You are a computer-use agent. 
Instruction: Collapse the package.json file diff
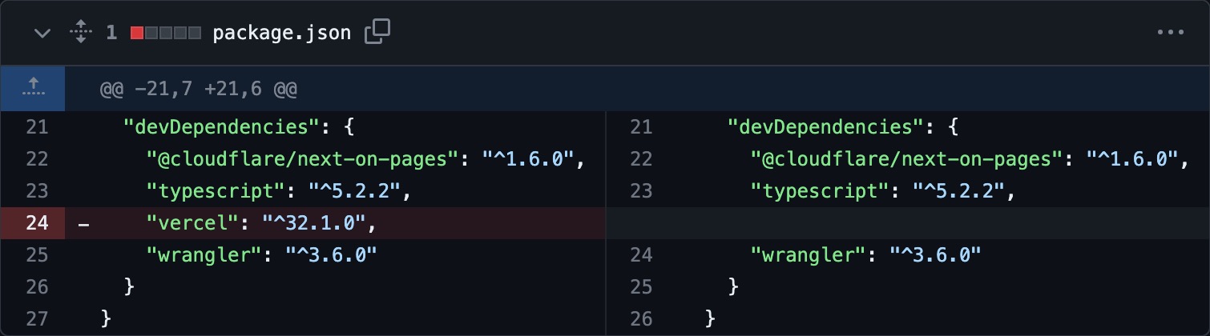pyautogui.click(x=42, y=33)
